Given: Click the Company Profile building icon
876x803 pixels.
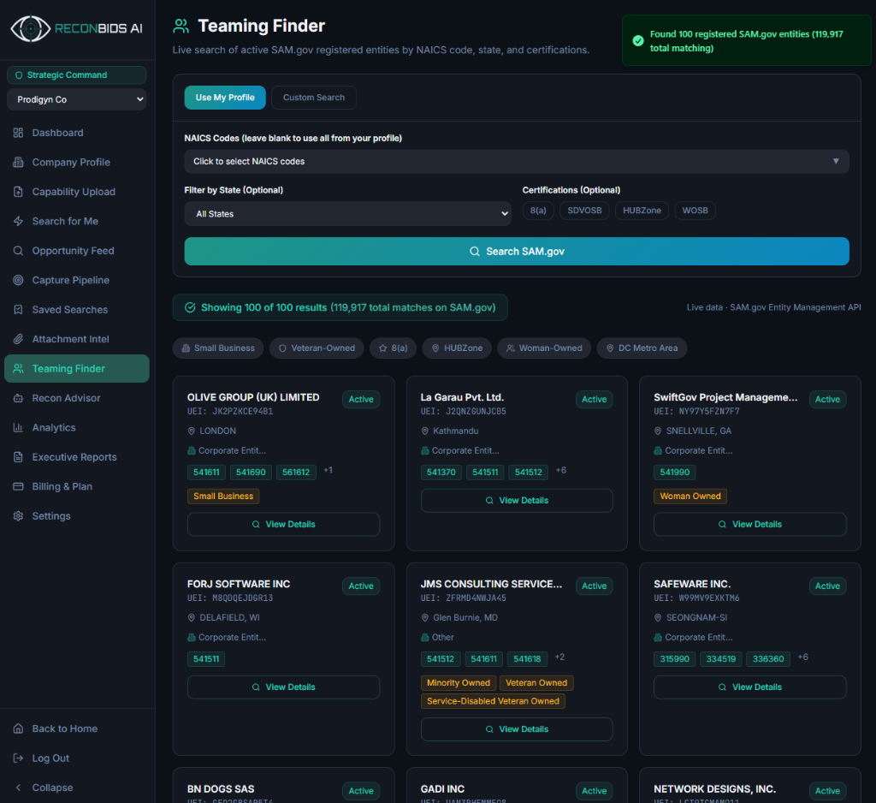Looking at the screenshot, I should pos(19,162).
